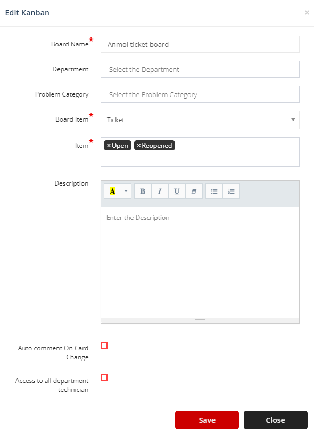Insert an ordered numbered list
Image resolution: width=314 pixels, height=432 pixels.
[x=231, y=191]
